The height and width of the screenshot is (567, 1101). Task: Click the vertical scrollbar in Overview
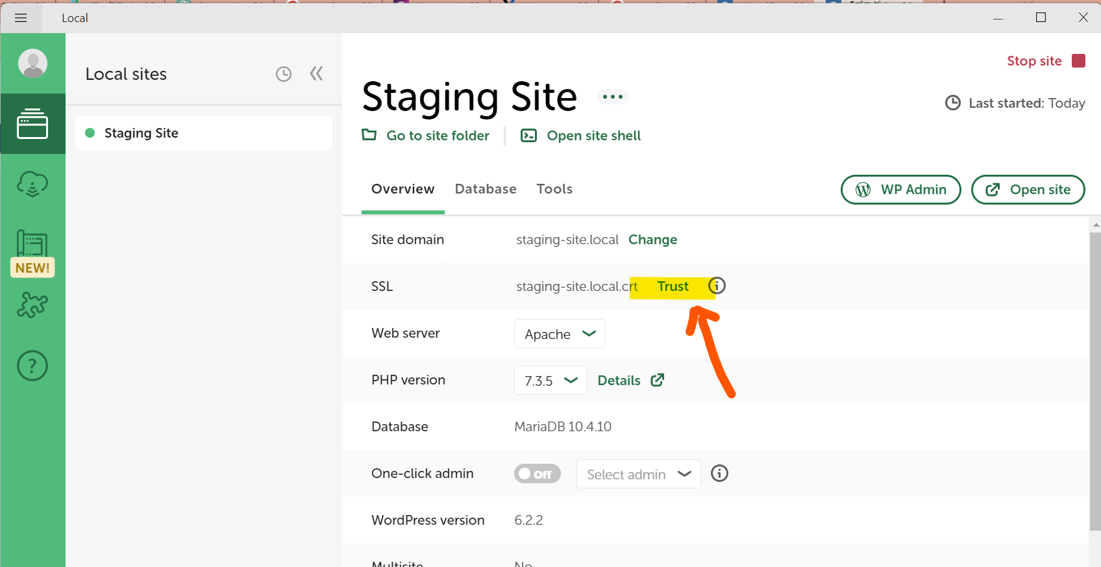pyautogui.click(x=1095, y=381)
